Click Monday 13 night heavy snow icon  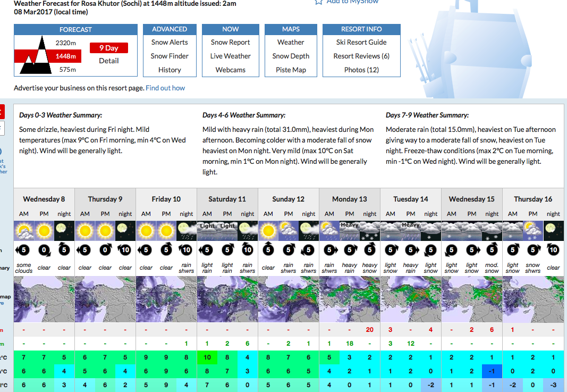tap(369, 230)
